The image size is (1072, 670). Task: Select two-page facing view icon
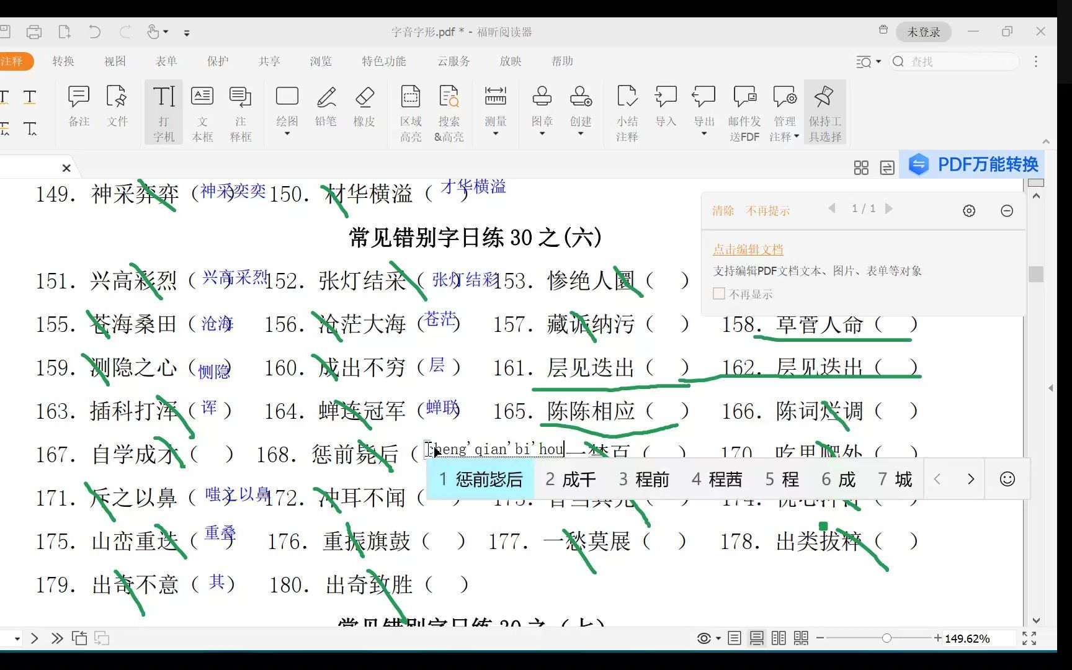[x=779, y=638]
